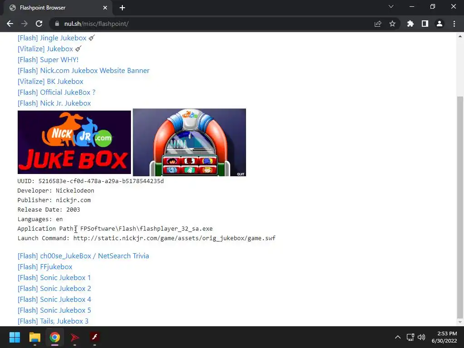Screen dimensions: 464x348
Task: Open the tab search chevron
Action: (391, 6)
